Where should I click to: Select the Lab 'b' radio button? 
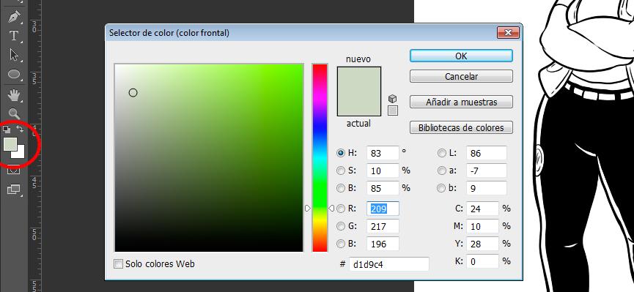point(441,188)
